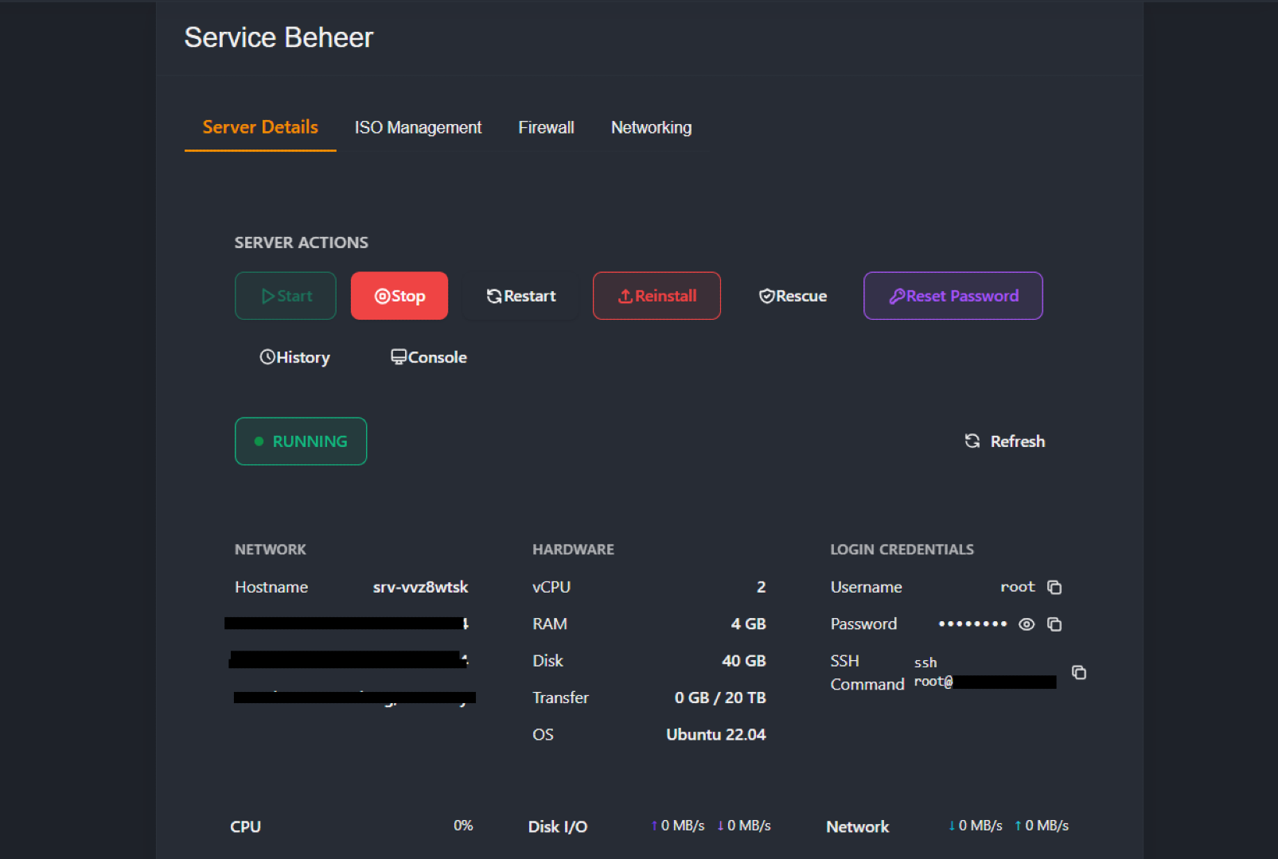Reveal the hidden password with eye icon

click(x=1027, y=624)
